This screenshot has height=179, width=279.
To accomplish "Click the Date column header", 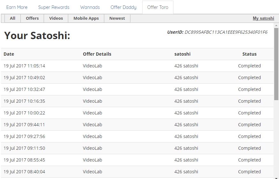I will 9,54.
